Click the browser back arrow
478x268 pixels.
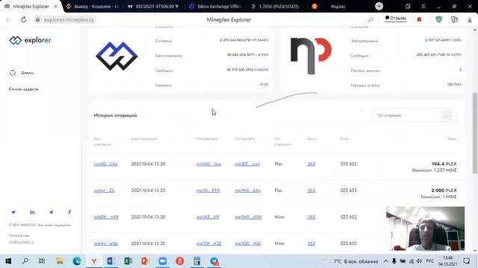pyautogui.click(x=8, y=20)
